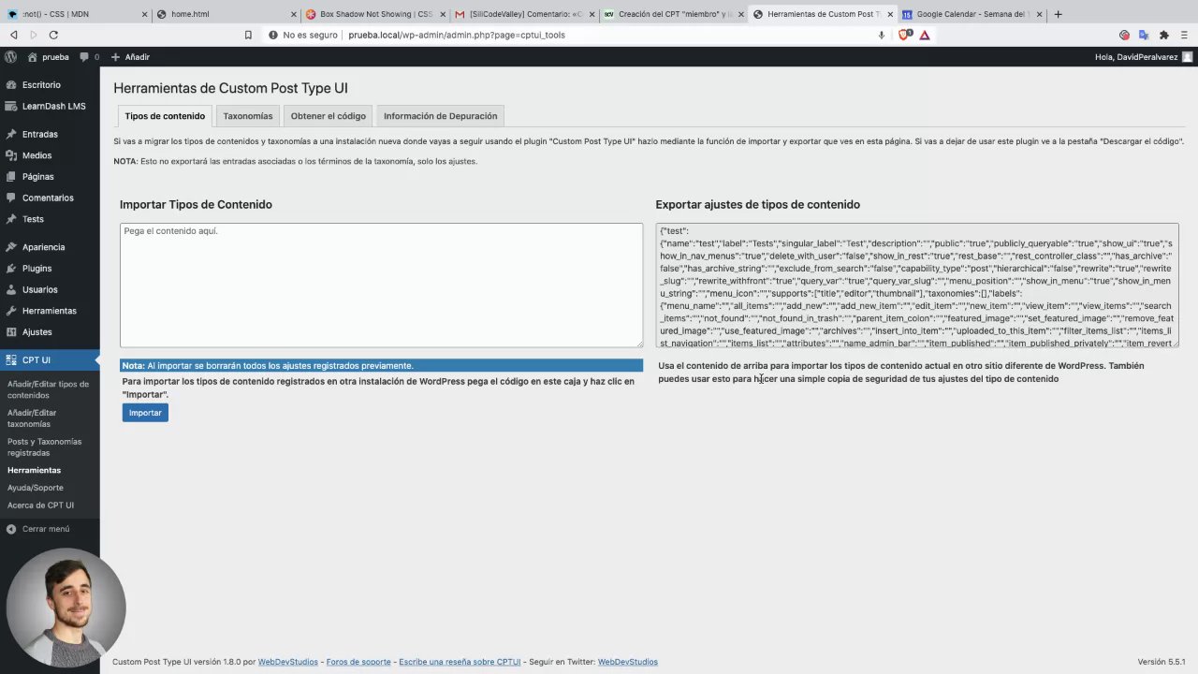Close the home.html browser tab
1198x674 pixels.
pyautogui.click(x=296, y=14)
